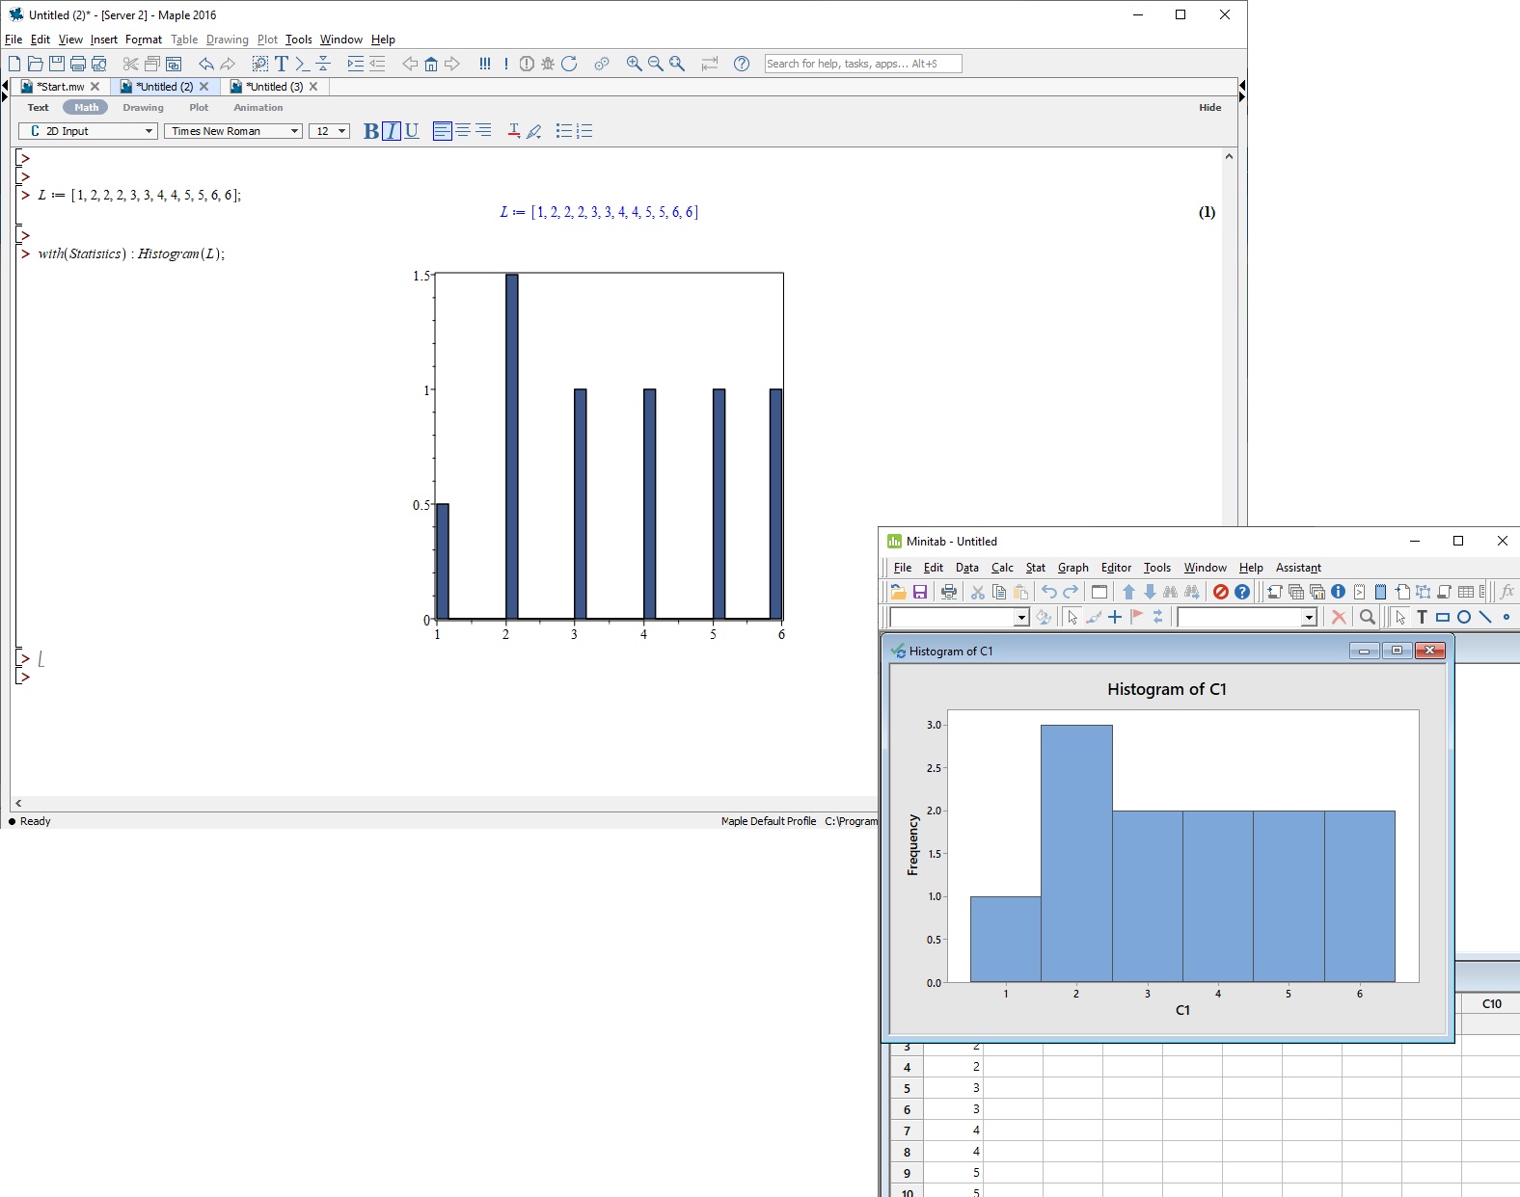Toggle italic formatting in Maple
Screen dimensions: 1520x1197
392,131
